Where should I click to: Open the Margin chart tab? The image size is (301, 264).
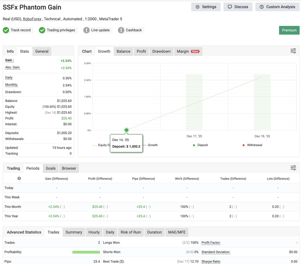click(x=188, y=51)
